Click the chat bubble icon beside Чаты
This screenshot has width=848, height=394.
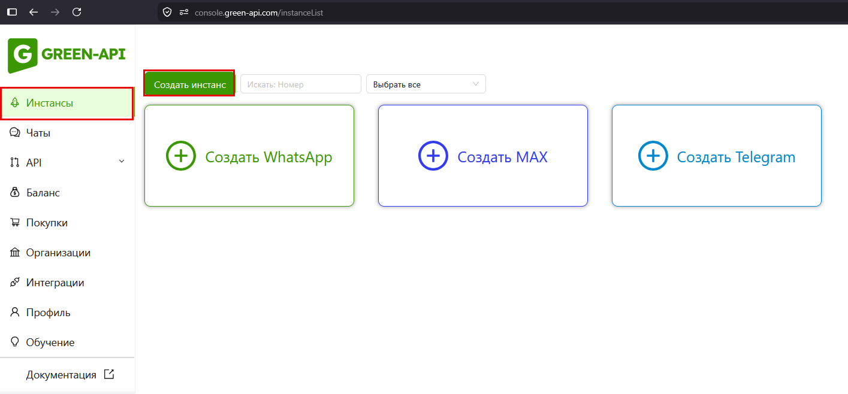pyautogui.click(x=15, y=133)
